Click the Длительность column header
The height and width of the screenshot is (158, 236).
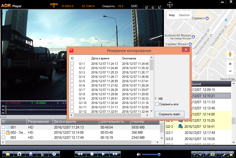pyautogui.click(x=115, y=121)
